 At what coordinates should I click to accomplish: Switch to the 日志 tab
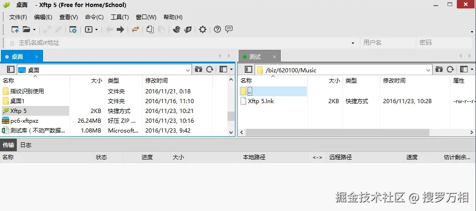[x=26, y=145]
